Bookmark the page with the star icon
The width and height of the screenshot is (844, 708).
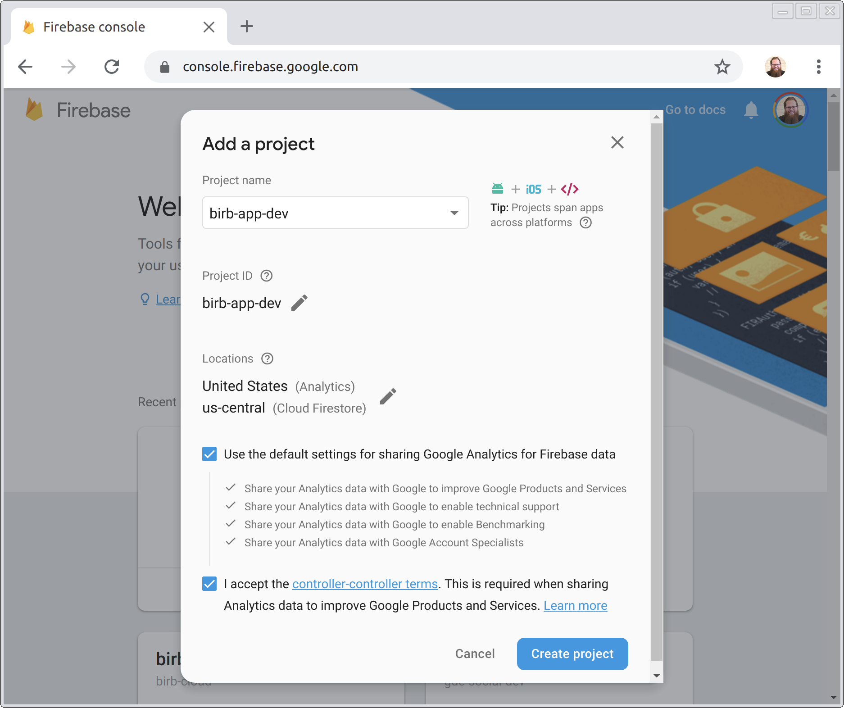click(722, 67)
